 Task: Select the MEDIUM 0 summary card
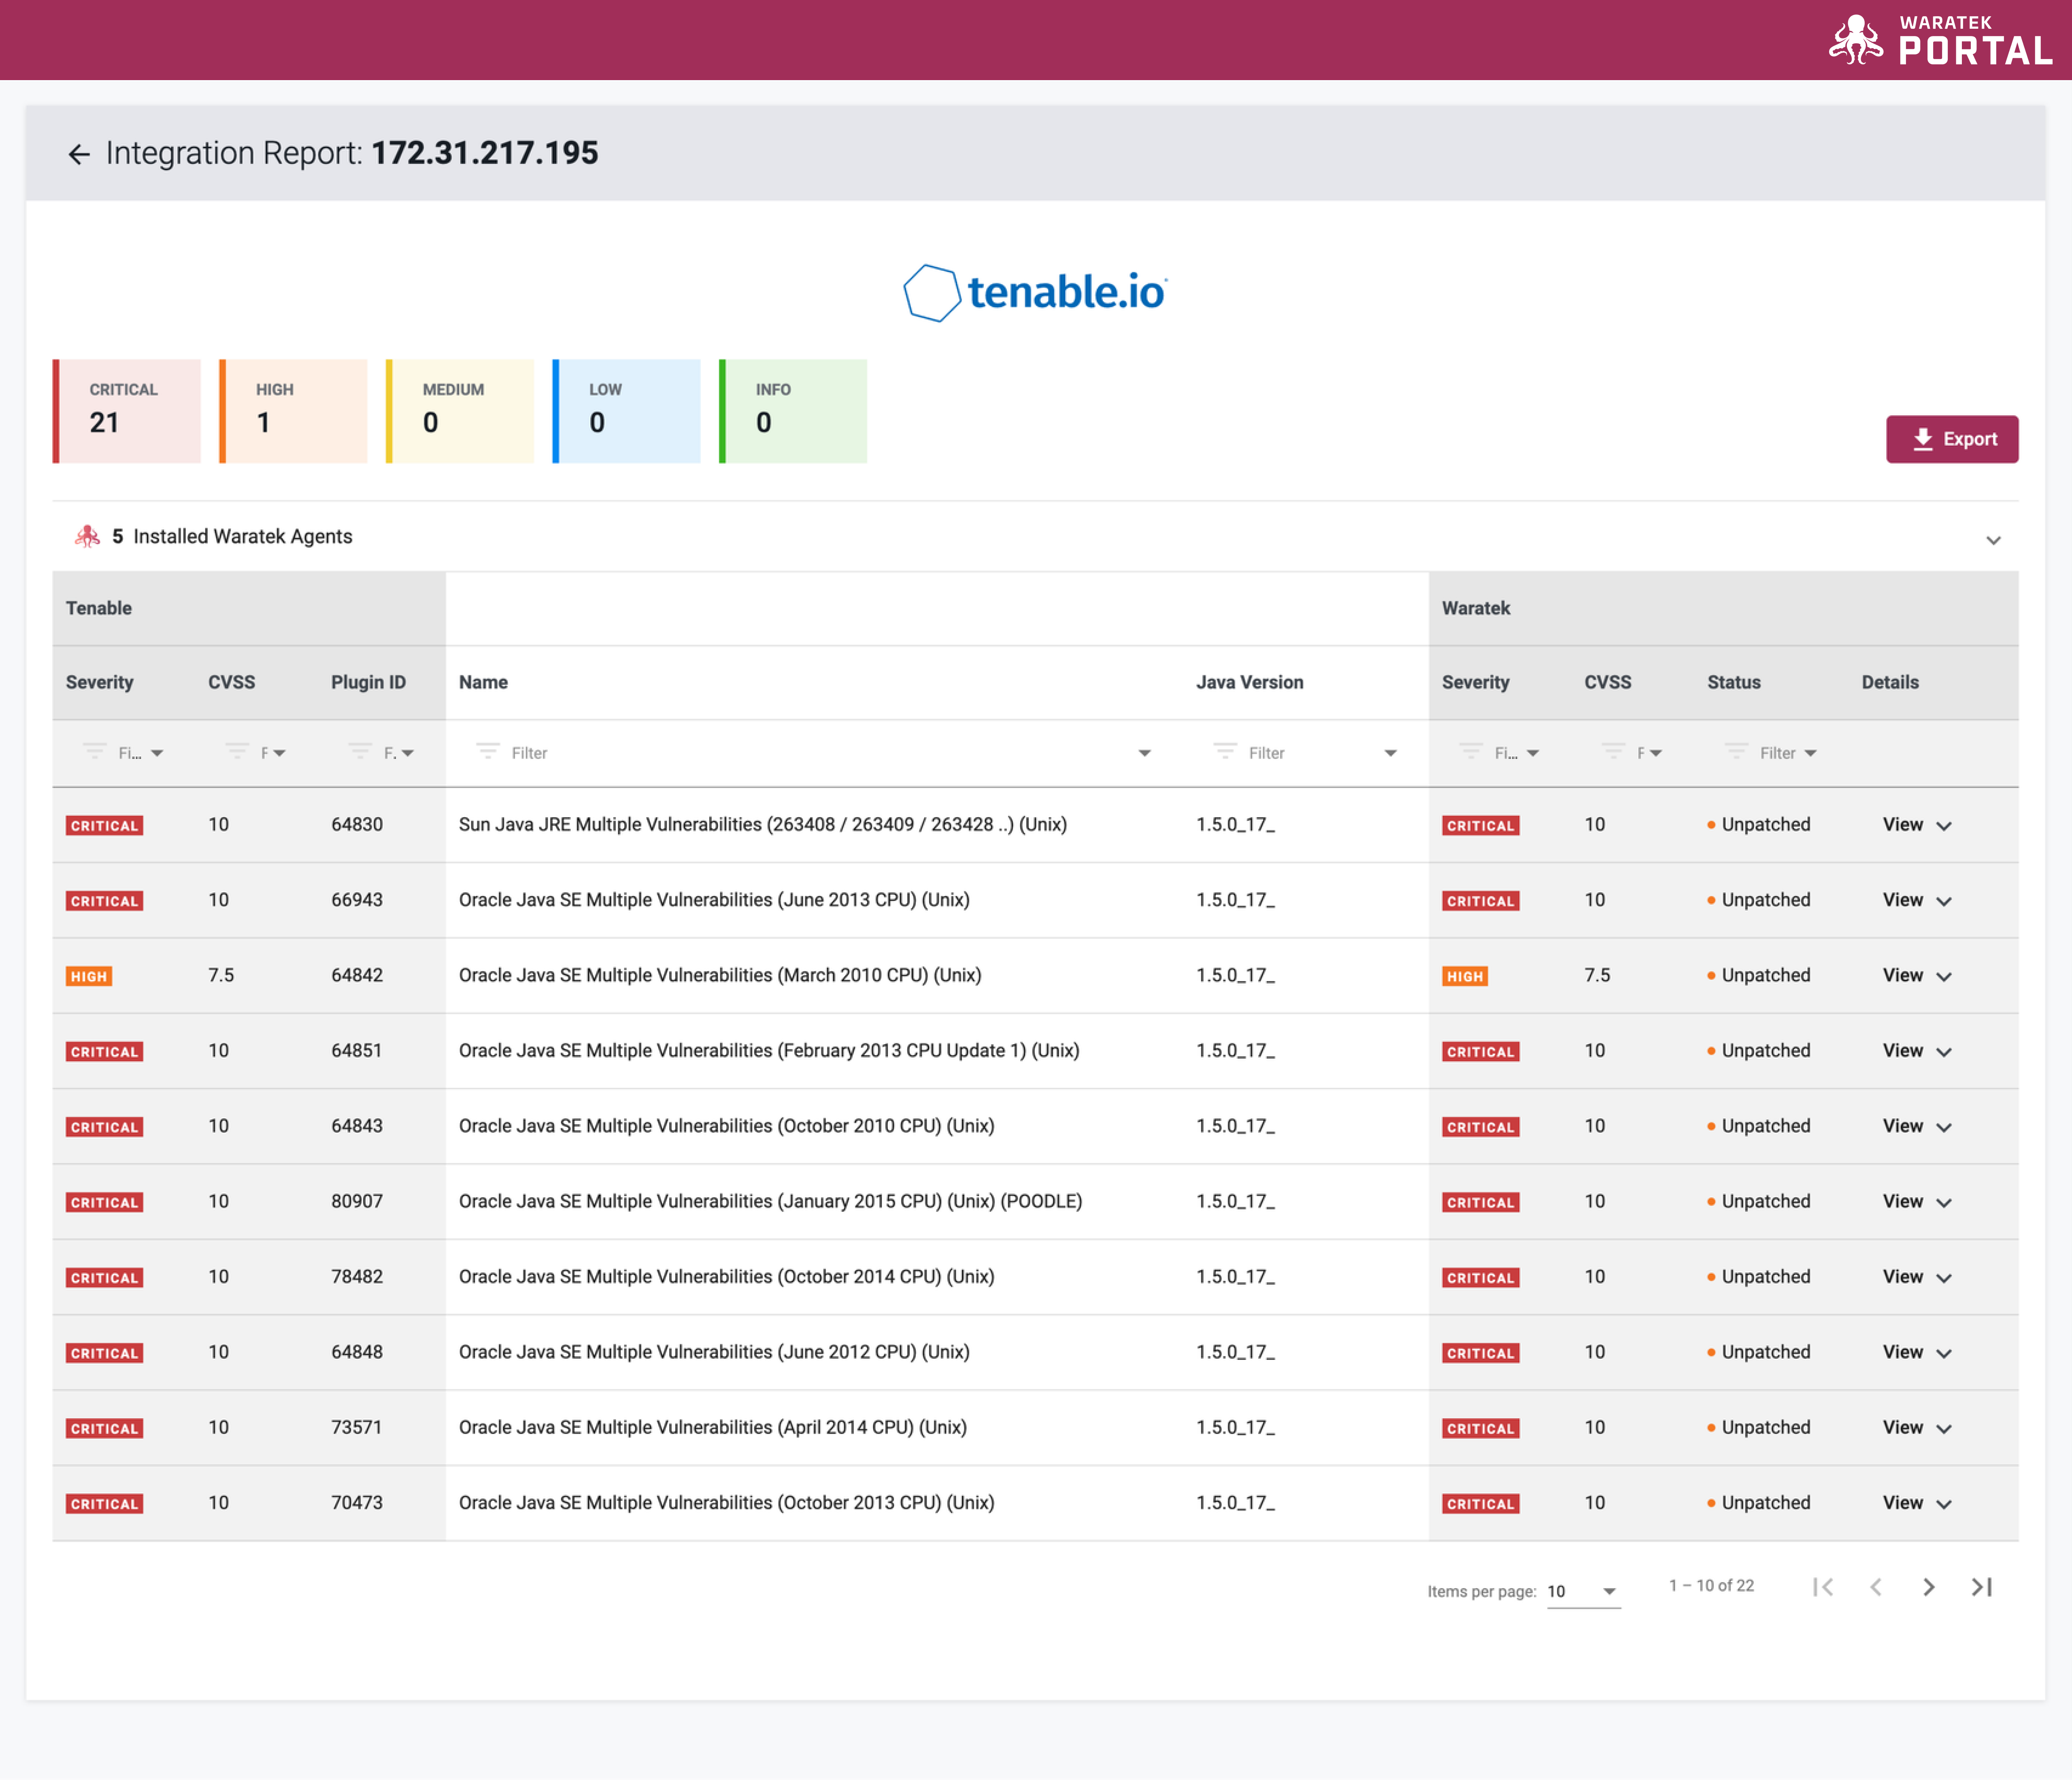click(x=460, y=411)
